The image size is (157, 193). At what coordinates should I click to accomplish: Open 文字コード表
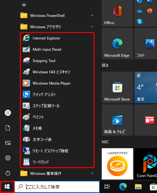pyautogui.click(x=57, y=140)
